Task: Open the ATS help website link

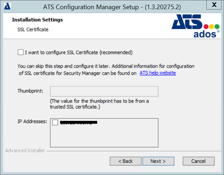Action: [x=158, y=73]
